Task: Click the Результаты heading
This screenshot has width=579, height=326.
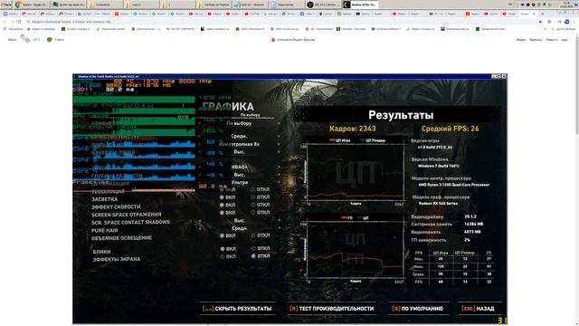Action: point(401,115)
